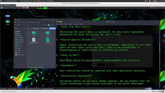Click the path bar left scroll arrow
Screen dimensions: 165x93
point(32,28)
